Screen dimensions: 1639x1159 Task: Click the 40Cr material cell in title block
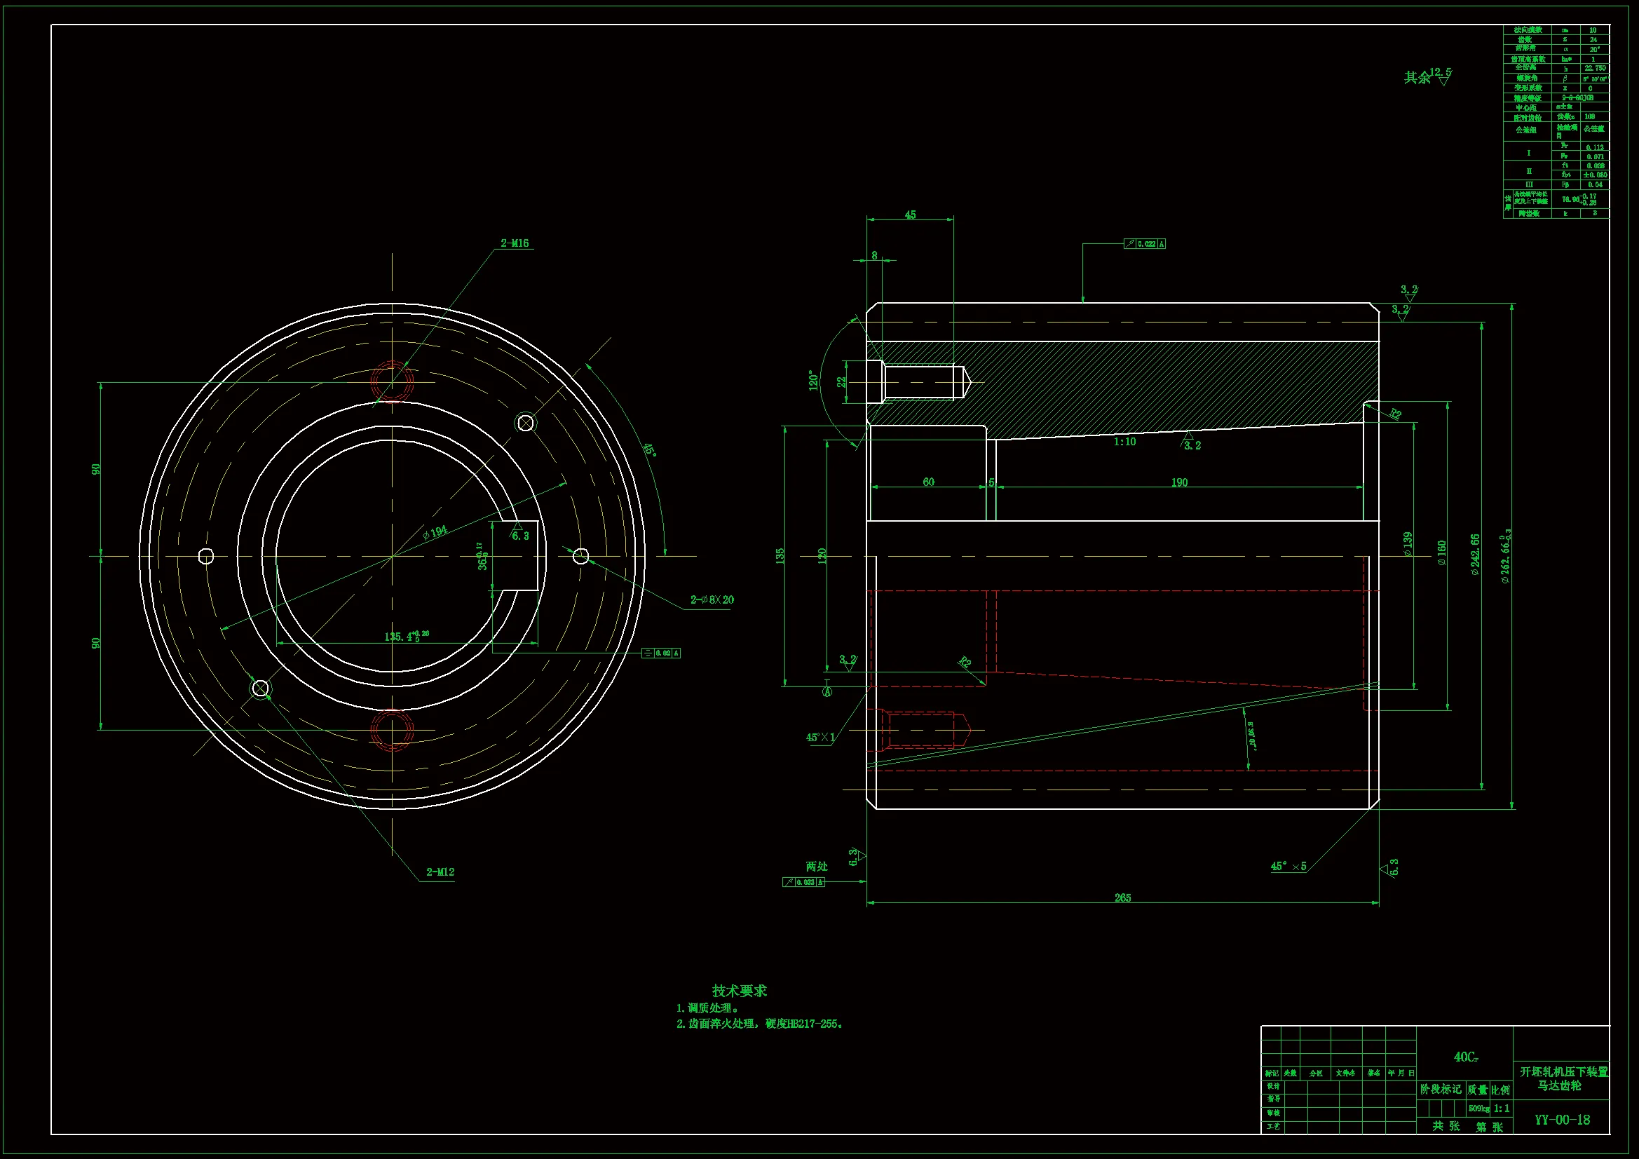(x=1465, y=1057)
